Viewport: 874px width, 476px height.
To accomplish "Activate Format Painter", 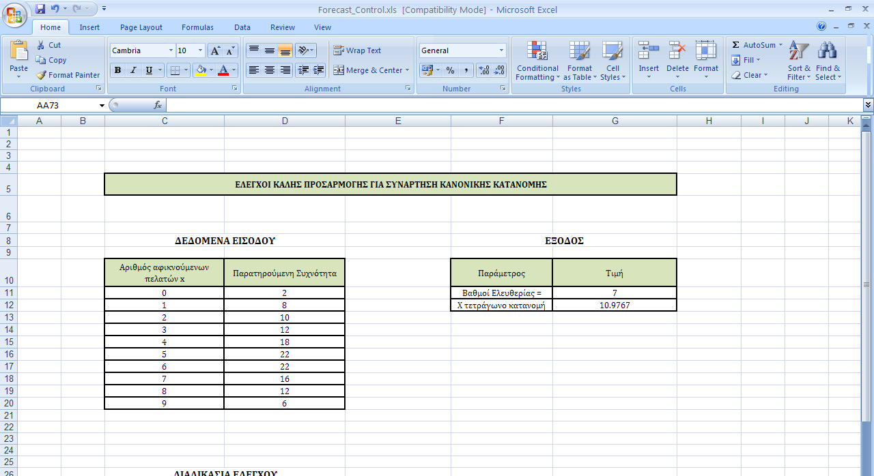I will pyautogui.click(x=68, y=75).
